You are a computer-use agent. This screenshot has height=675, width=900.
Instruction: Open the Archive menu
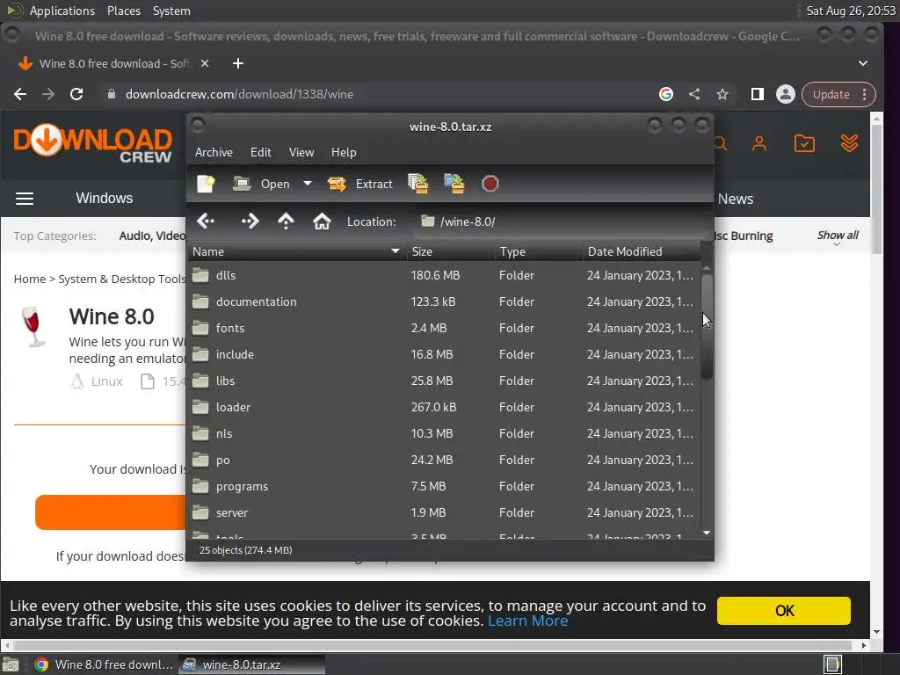click(x=214, y=152)
